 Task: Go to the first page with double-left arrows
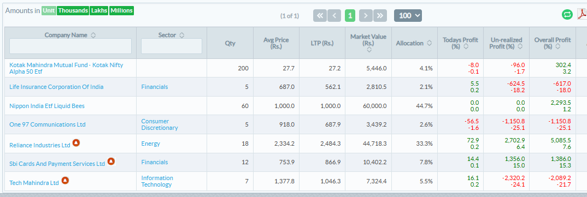(320, 15)
